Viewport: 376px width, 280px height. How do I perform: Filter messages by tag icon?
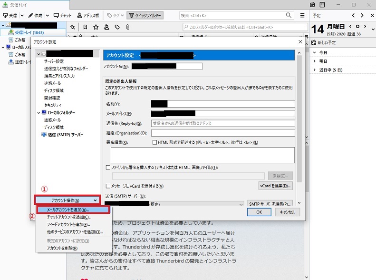click(117, 27)
